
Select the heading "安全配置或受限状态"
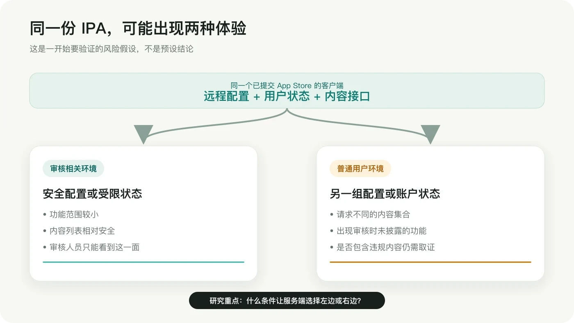(93, 194)
